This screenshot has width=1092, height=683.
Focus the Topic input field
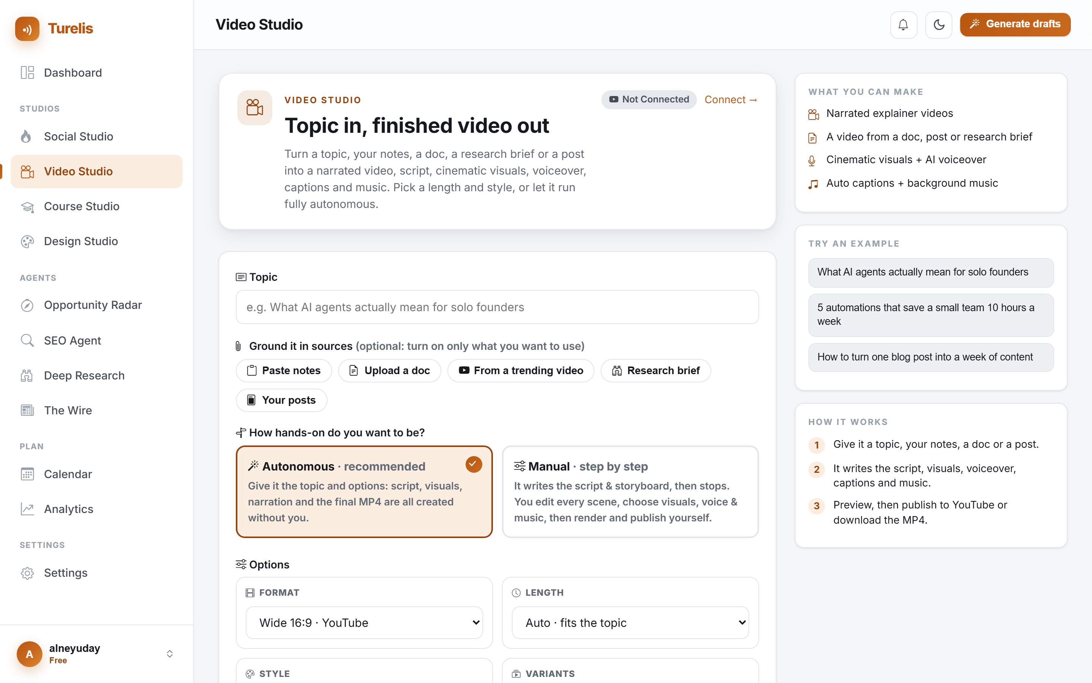point(497,307)
